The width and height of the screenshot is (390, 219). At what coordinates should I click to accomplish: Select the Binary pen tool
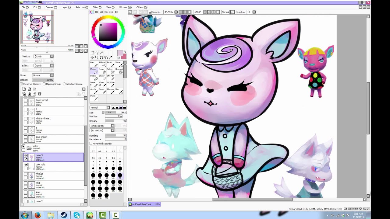(x=102, y=77)
